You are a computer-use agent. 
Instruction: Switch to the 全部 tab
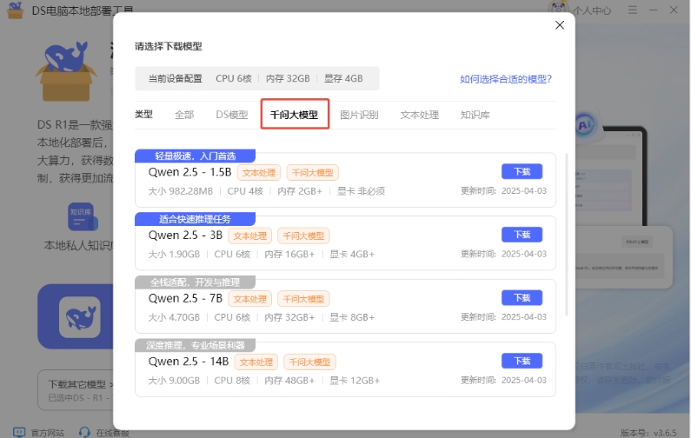(184, 115)
